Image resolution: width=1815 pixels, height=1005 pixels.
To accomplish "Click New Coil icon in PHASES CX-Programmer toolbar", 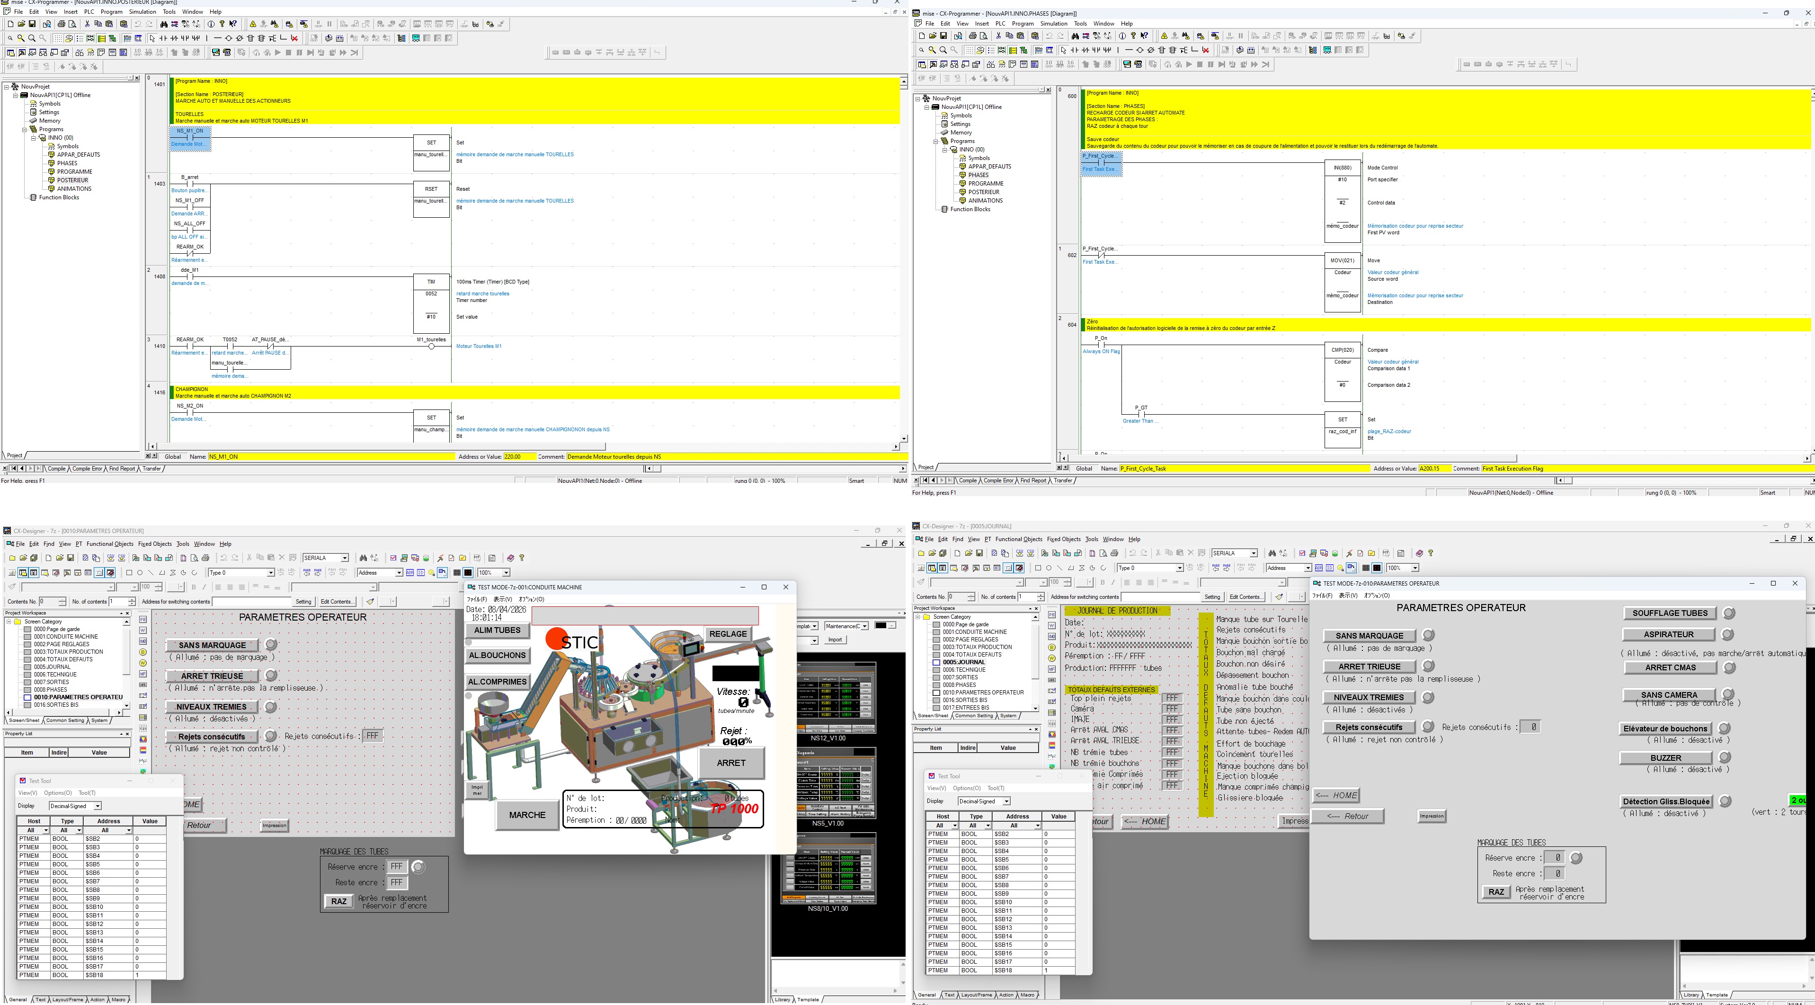I will pos(1139,50).
